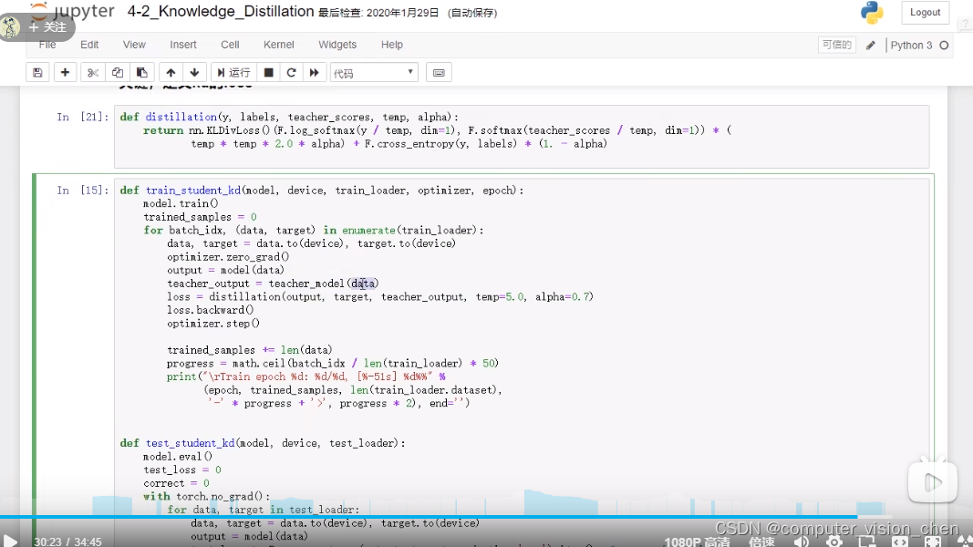Copy selected cells icon

click(118, 73)
